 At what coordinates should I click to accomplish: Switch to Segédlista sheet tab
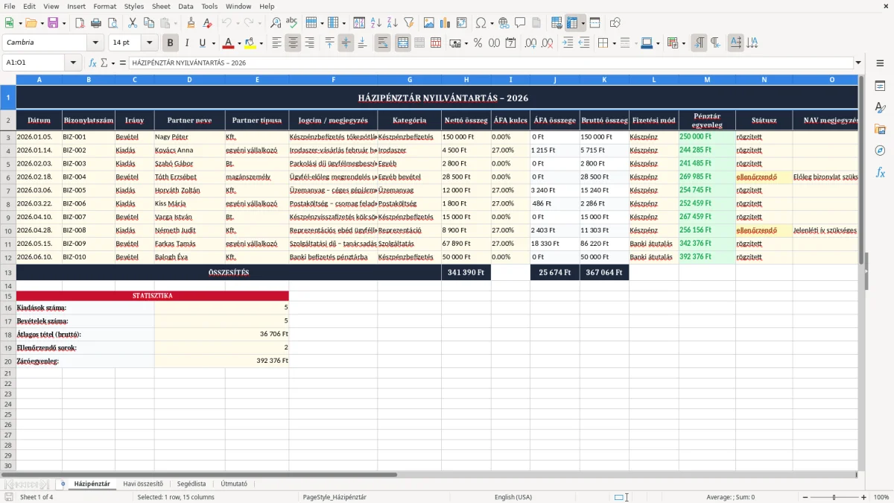(191, 484)
